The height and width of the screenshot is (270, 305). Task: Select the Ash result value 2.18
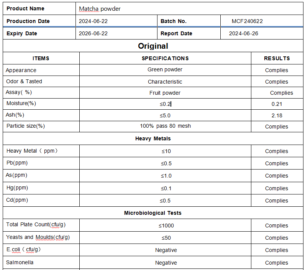point(277,115)
